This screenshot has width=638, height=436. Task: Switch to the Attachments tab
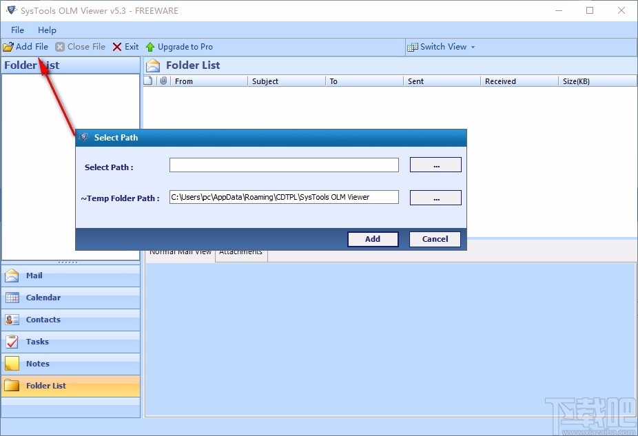(241, 253)
